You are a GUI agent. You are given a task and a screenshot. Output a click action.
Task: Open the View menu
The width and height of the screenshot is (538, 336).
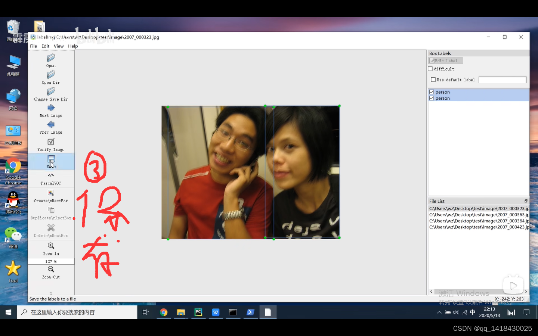pyautogui.click(x=59, y=46)
